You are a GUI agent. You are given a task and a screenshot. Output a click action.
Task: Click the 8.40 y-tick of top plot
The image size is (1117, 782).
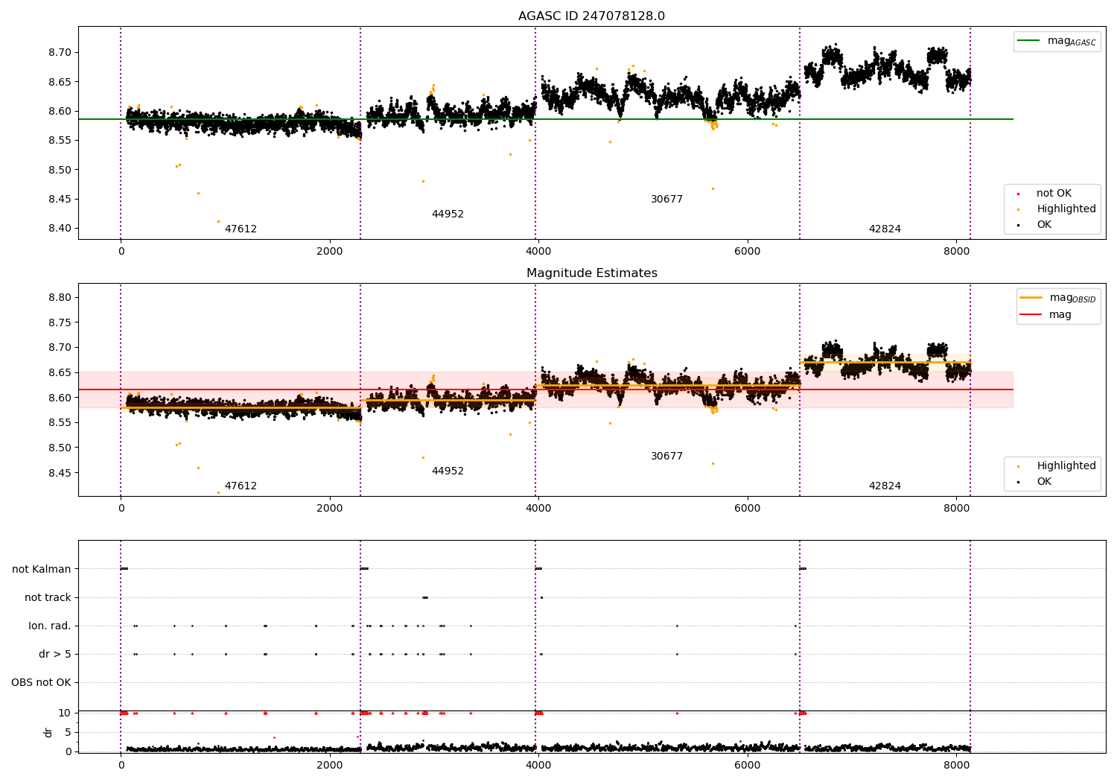(60, 229)
